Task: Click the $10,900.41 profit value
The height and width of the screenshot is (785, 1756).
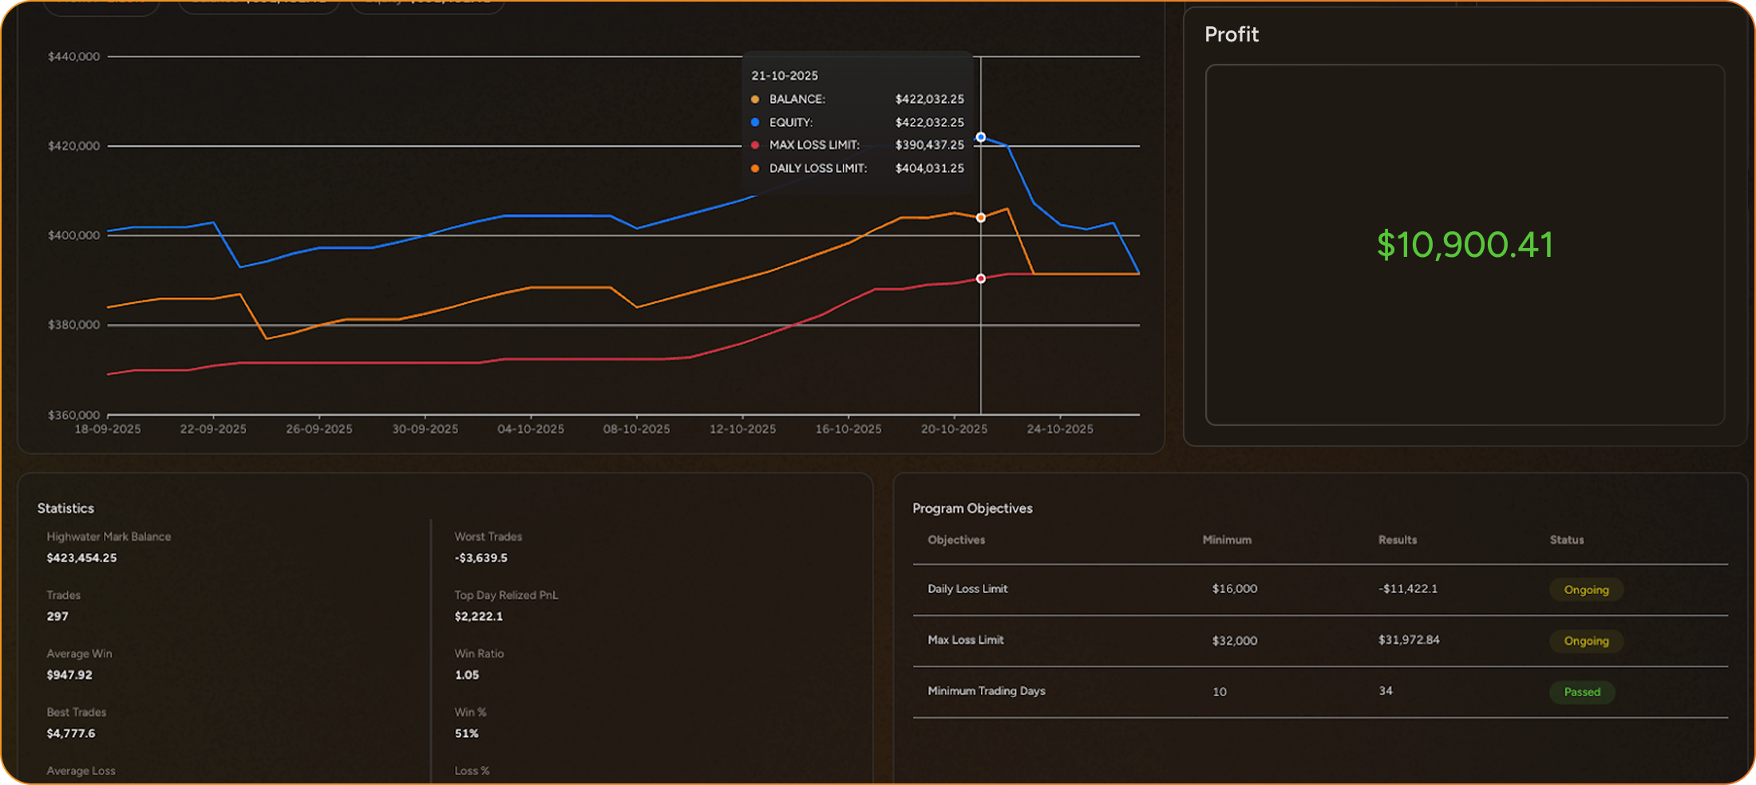Action: pyautogui.click(x=1465, y=245)
